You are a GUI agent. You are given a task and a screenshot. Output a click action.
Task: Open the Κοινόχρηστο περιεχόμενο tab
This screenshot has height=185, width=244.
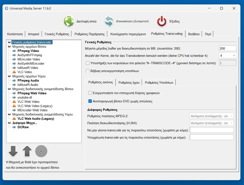(128, 34)
